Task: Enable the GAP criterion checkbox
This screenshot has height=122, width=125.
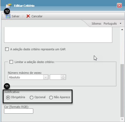Action: click(7, 49)
